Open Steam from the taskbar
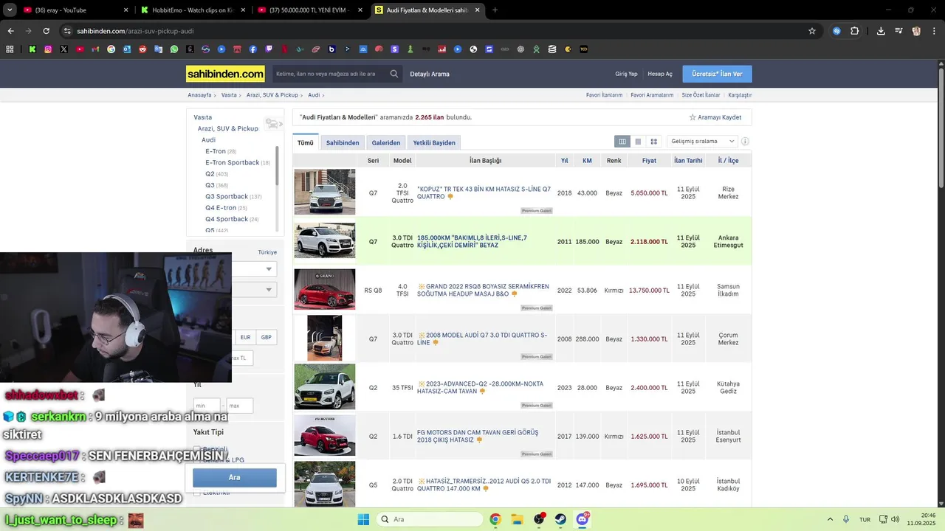The width and height of the screenshot is (945, 531). point(560,519)
